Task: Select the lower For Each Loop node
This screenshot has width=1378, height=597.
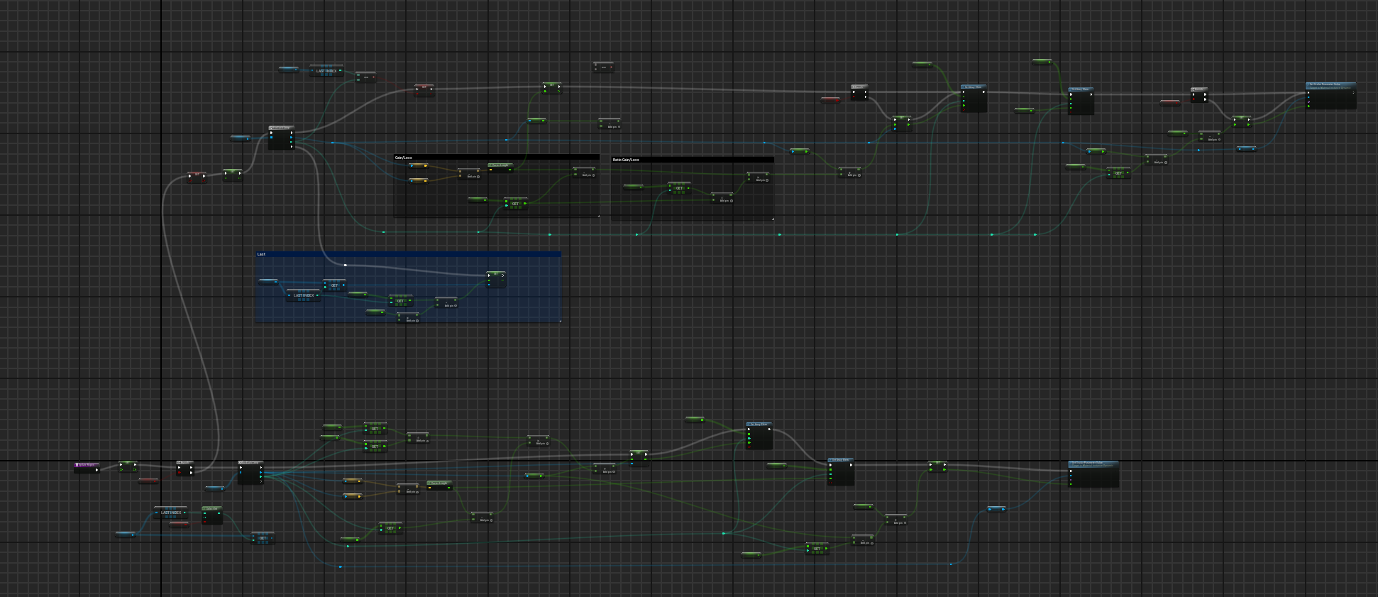Action: [x=250, y=464]
